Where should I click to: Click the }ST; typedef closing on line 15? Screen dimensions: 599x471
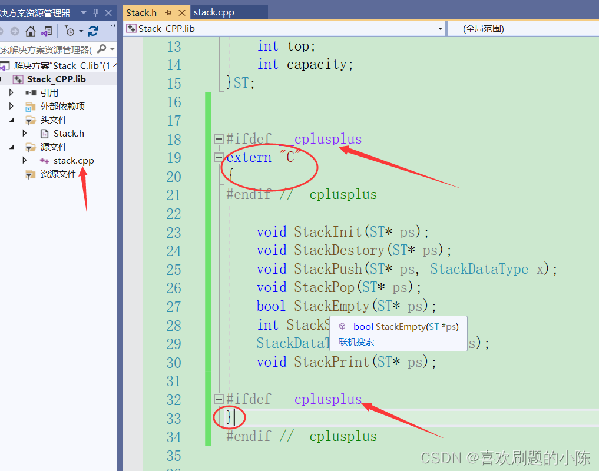pyautogui.click(x=241, y=83)
